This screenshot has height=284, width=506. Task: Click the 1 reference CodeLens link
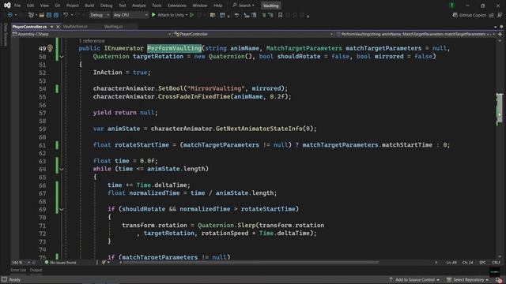pos(92,41)
